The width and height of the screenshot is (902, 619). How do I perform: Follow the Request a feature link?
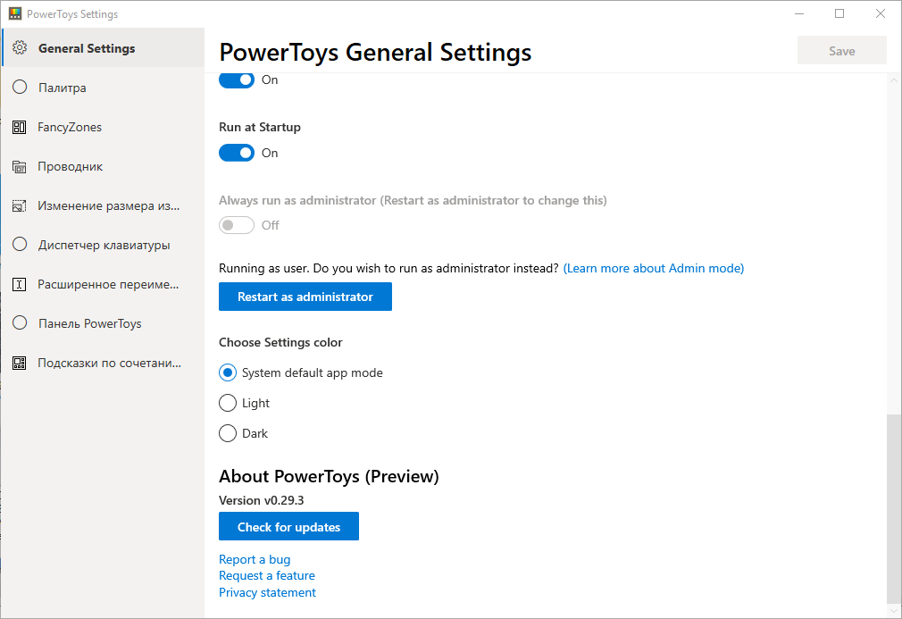coord(267,576)
